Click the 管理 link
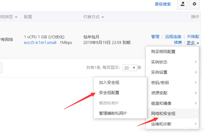 point(155,37)
